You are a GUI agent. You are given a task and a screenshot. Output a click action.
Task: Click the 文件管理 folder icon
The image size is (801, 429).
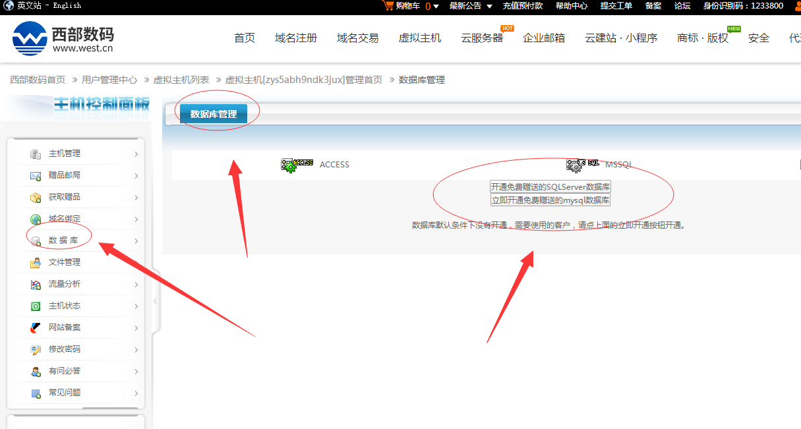(x=36, y=262)
